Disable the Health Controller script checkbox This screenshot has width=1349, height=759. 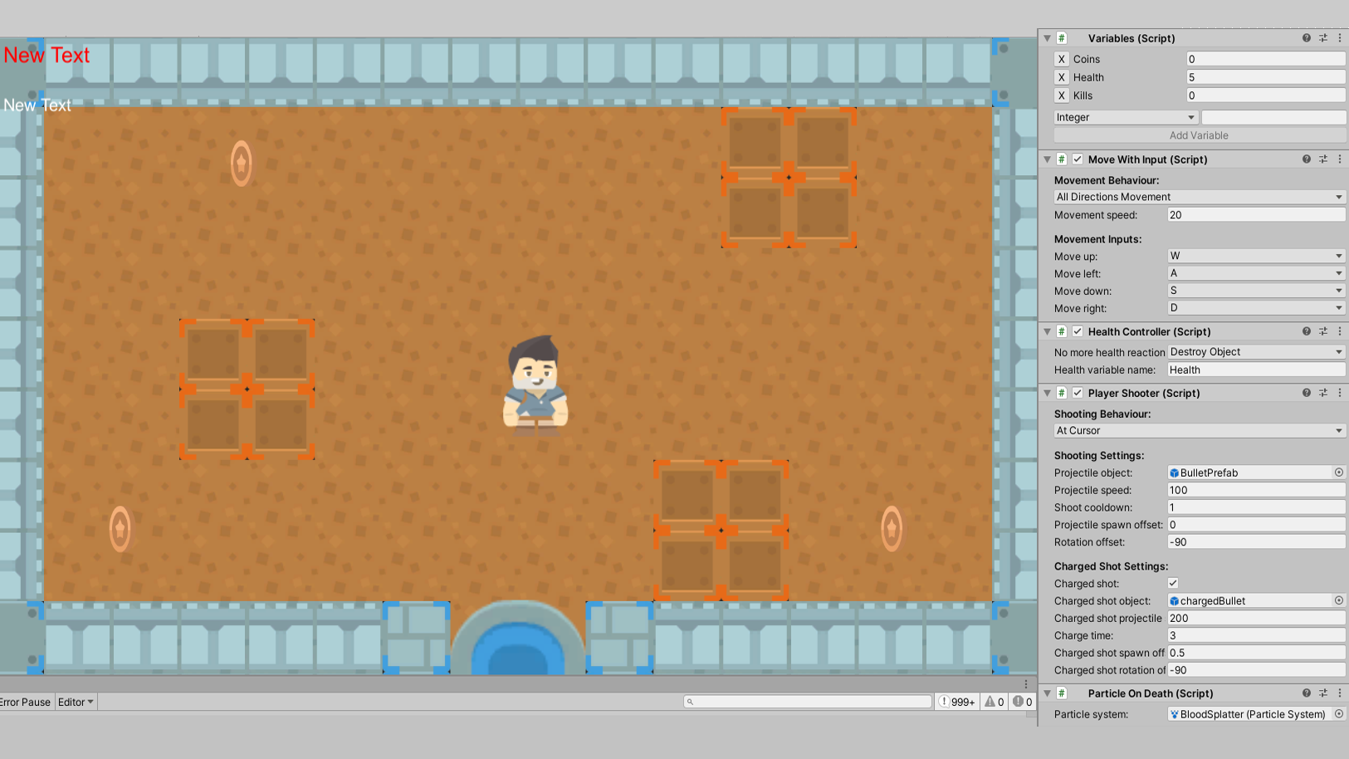pyautogui.click(x=1078, y=331)
